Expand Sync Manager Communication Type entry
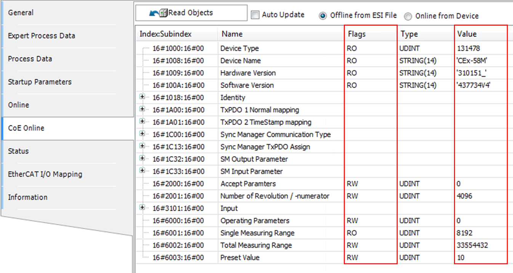This screenshot has width=513, height=273. [143, 134]
